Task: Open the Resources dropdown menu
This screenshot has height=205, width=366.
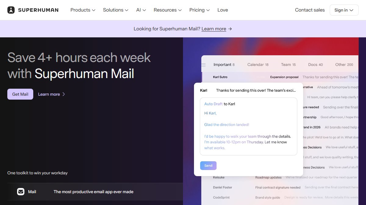Action: tap(168, 10)
